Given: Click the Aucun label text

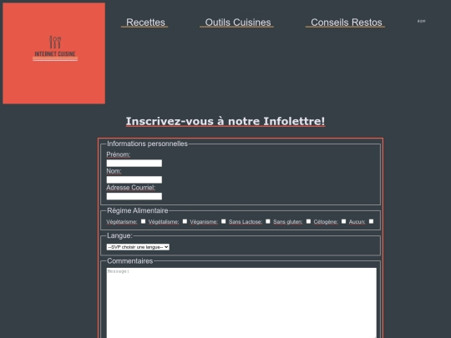Looking at the screenshot, I should pyautogui.click(x=357, y=222).
